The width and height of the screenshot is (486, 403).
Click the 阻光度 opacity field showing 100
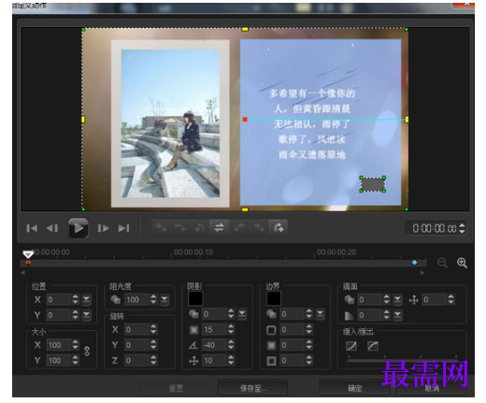click(x=136, y=300)
